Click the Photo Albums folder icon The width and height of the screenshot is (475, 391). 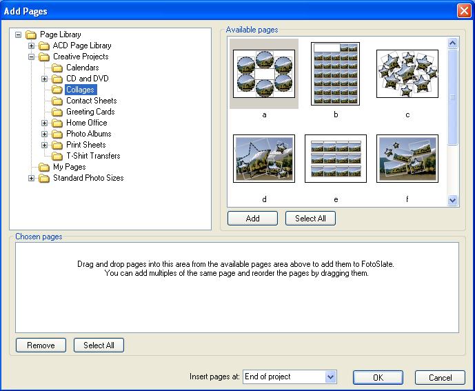57,134
